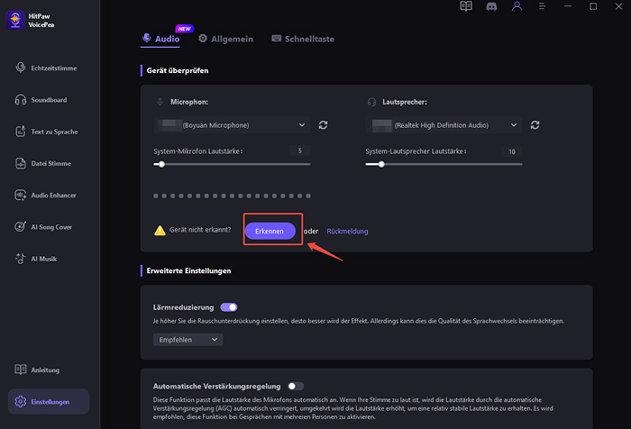631x429 pixels.
Task: Select Audio Enhancer in sidebar
Action: tap(49, 196)
